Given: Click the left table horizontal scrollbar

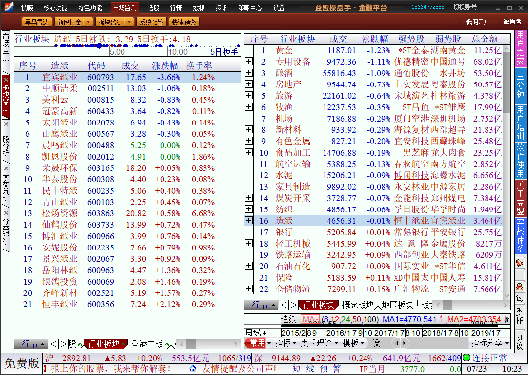Looking at the screenshot, I should tap(208, 344).
